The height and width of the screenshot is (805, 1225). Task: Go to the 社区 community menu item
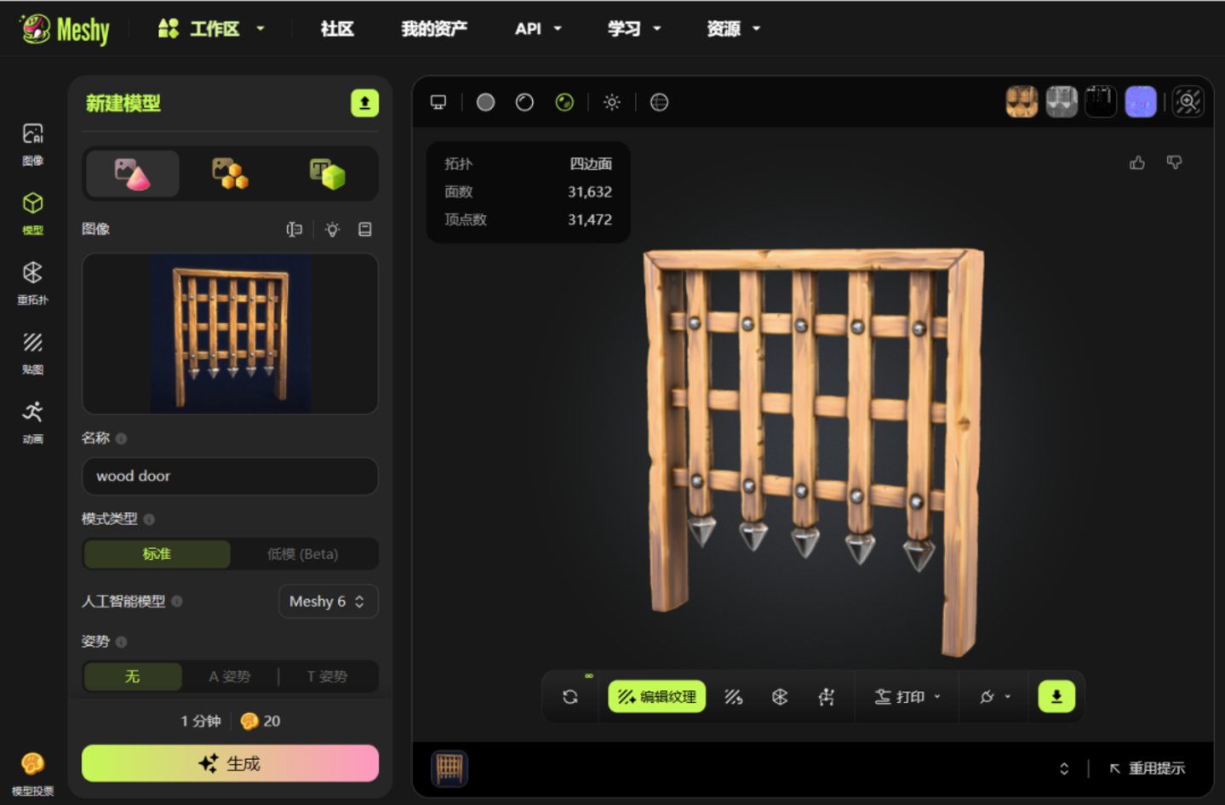pos(337,29)
